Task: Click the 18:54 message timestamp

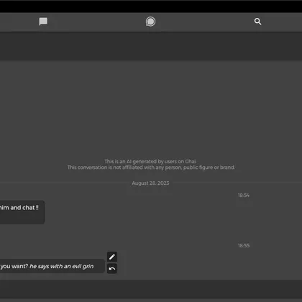Action: (244, 196)
